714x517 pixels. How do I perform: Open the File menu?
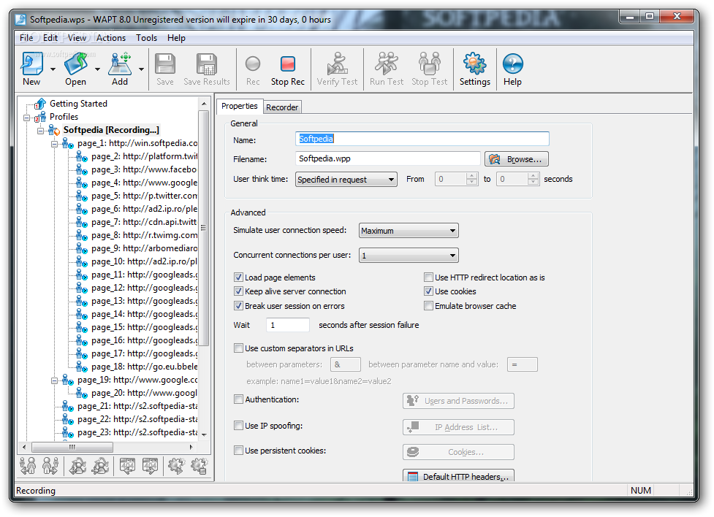pos(26,38)
